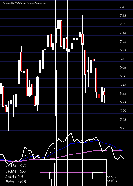Click the 50MA : 6.6 readout
Viewport: 133px width, 186px height.
(15, 171)
